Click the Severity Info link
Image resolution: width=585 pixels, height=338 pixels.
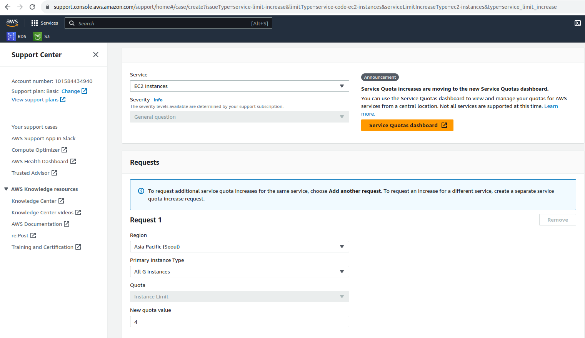click(158, 100)
